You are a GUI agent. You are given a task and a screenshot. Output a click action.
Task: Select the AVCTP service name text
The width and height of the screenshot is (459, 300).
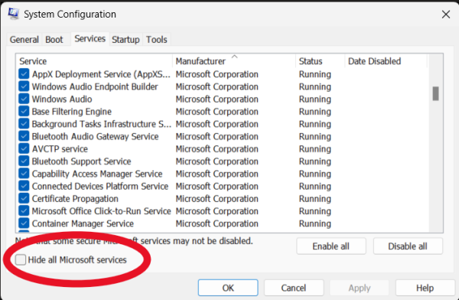[60, 148]
